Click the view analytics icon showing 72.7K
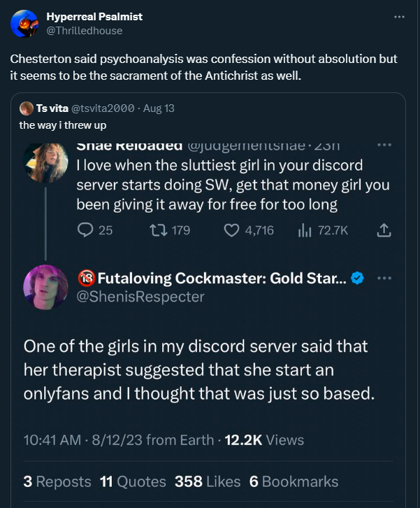 pos(304,230)
